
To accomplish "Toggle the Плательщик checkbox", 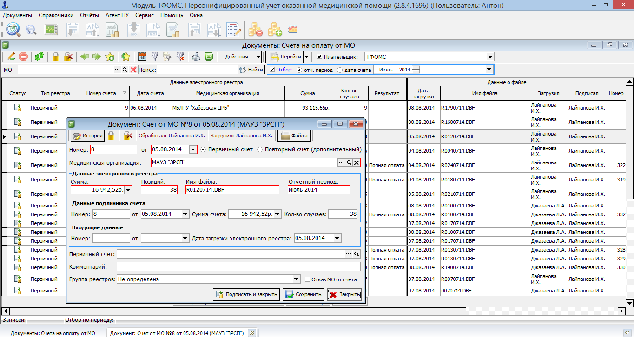I will (x=319, y=57).
